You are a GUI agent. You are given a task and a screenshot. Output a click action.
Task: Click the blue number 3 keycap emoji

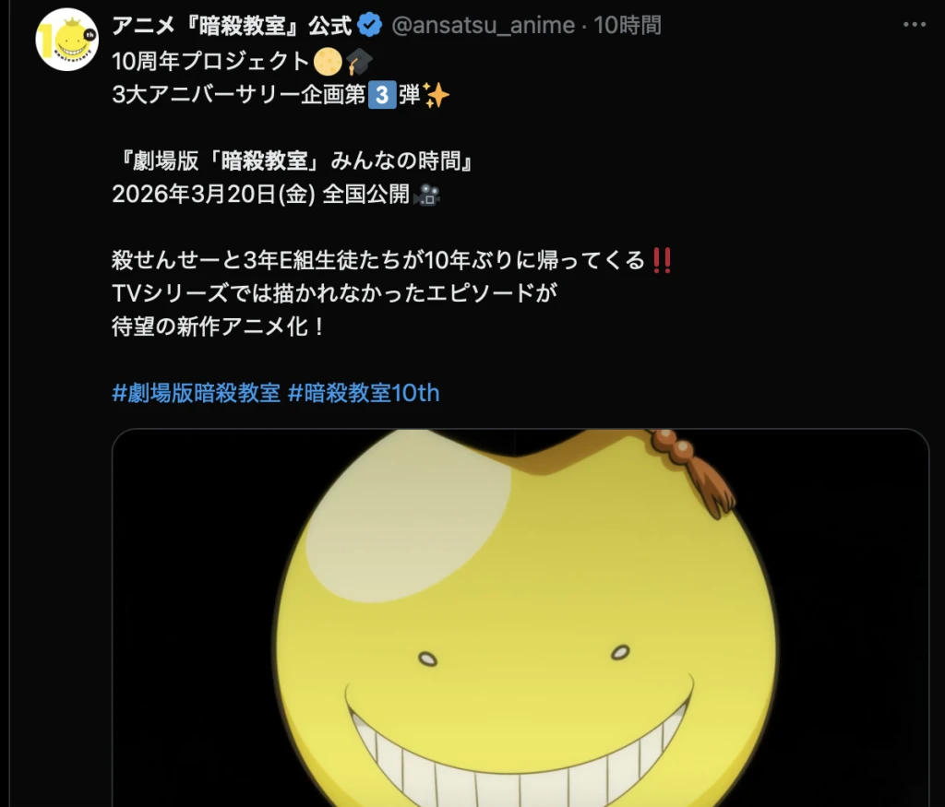(x=382, y=95)
